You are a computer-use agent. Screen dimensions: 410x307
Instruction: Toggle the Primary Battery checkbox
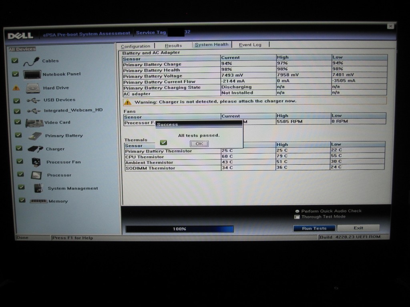coord(18,135)
